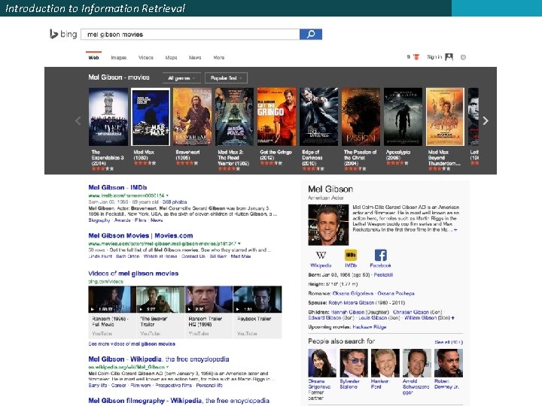Click the sign-in profile avatar icon
The image size is (542, 406).
pos(449,57)
